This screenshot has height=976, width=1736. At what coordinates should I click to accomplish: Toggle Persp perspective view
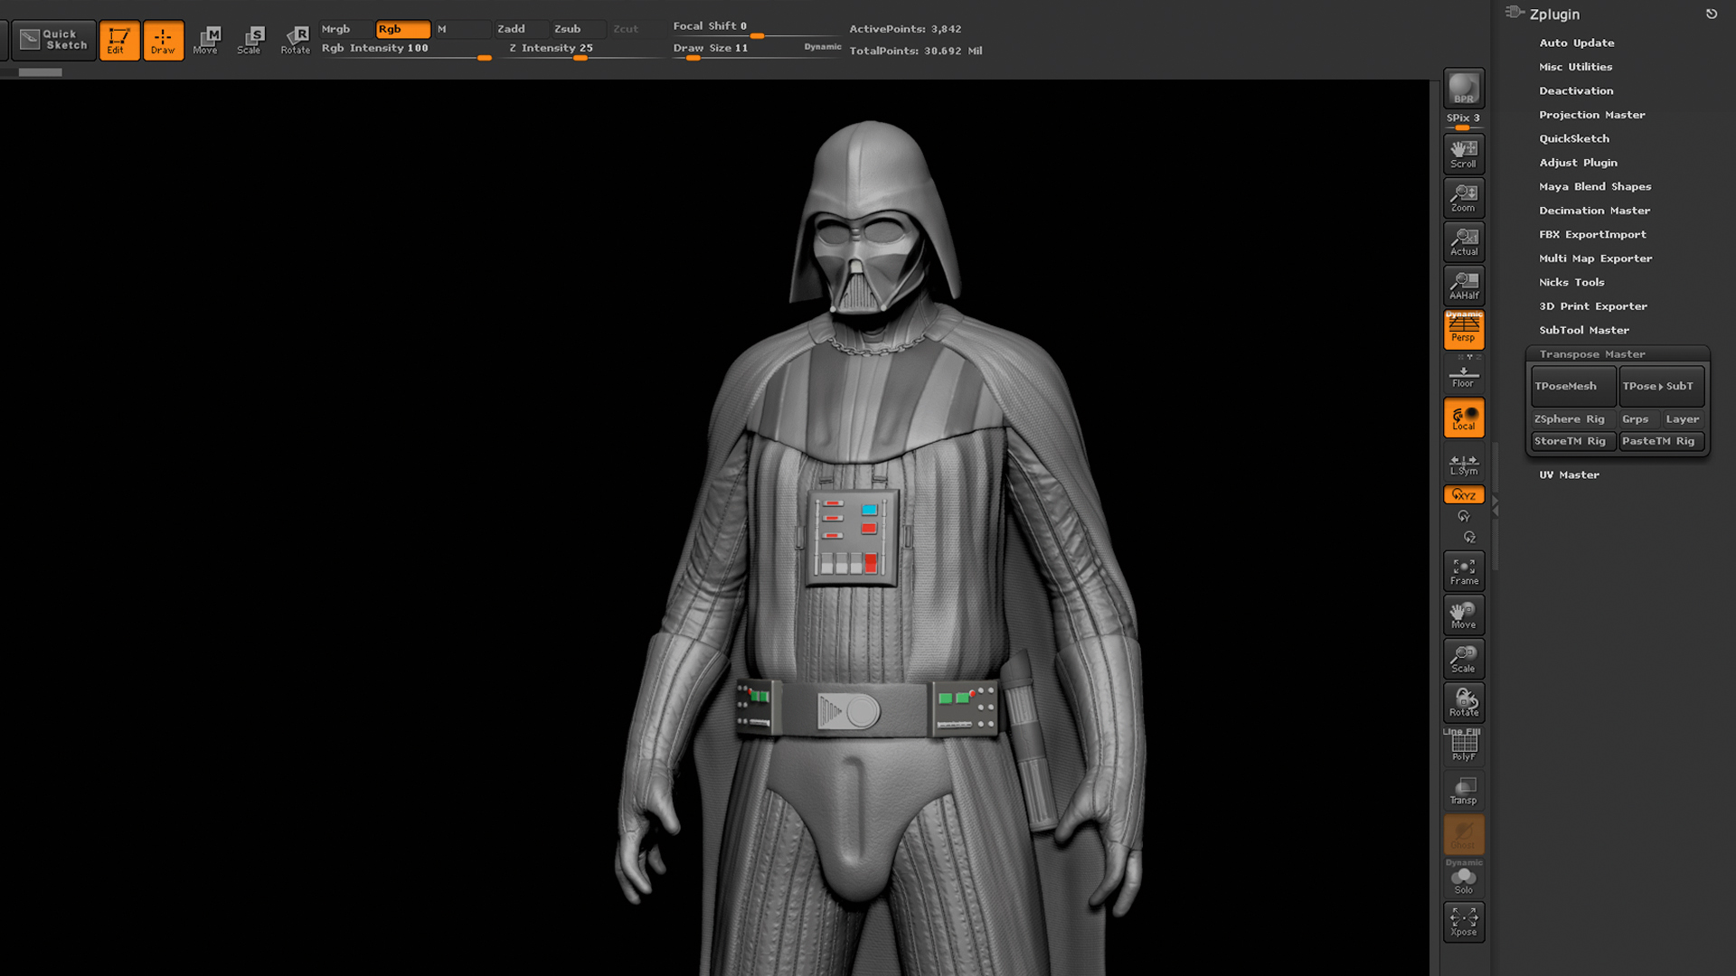(1464, 330)
